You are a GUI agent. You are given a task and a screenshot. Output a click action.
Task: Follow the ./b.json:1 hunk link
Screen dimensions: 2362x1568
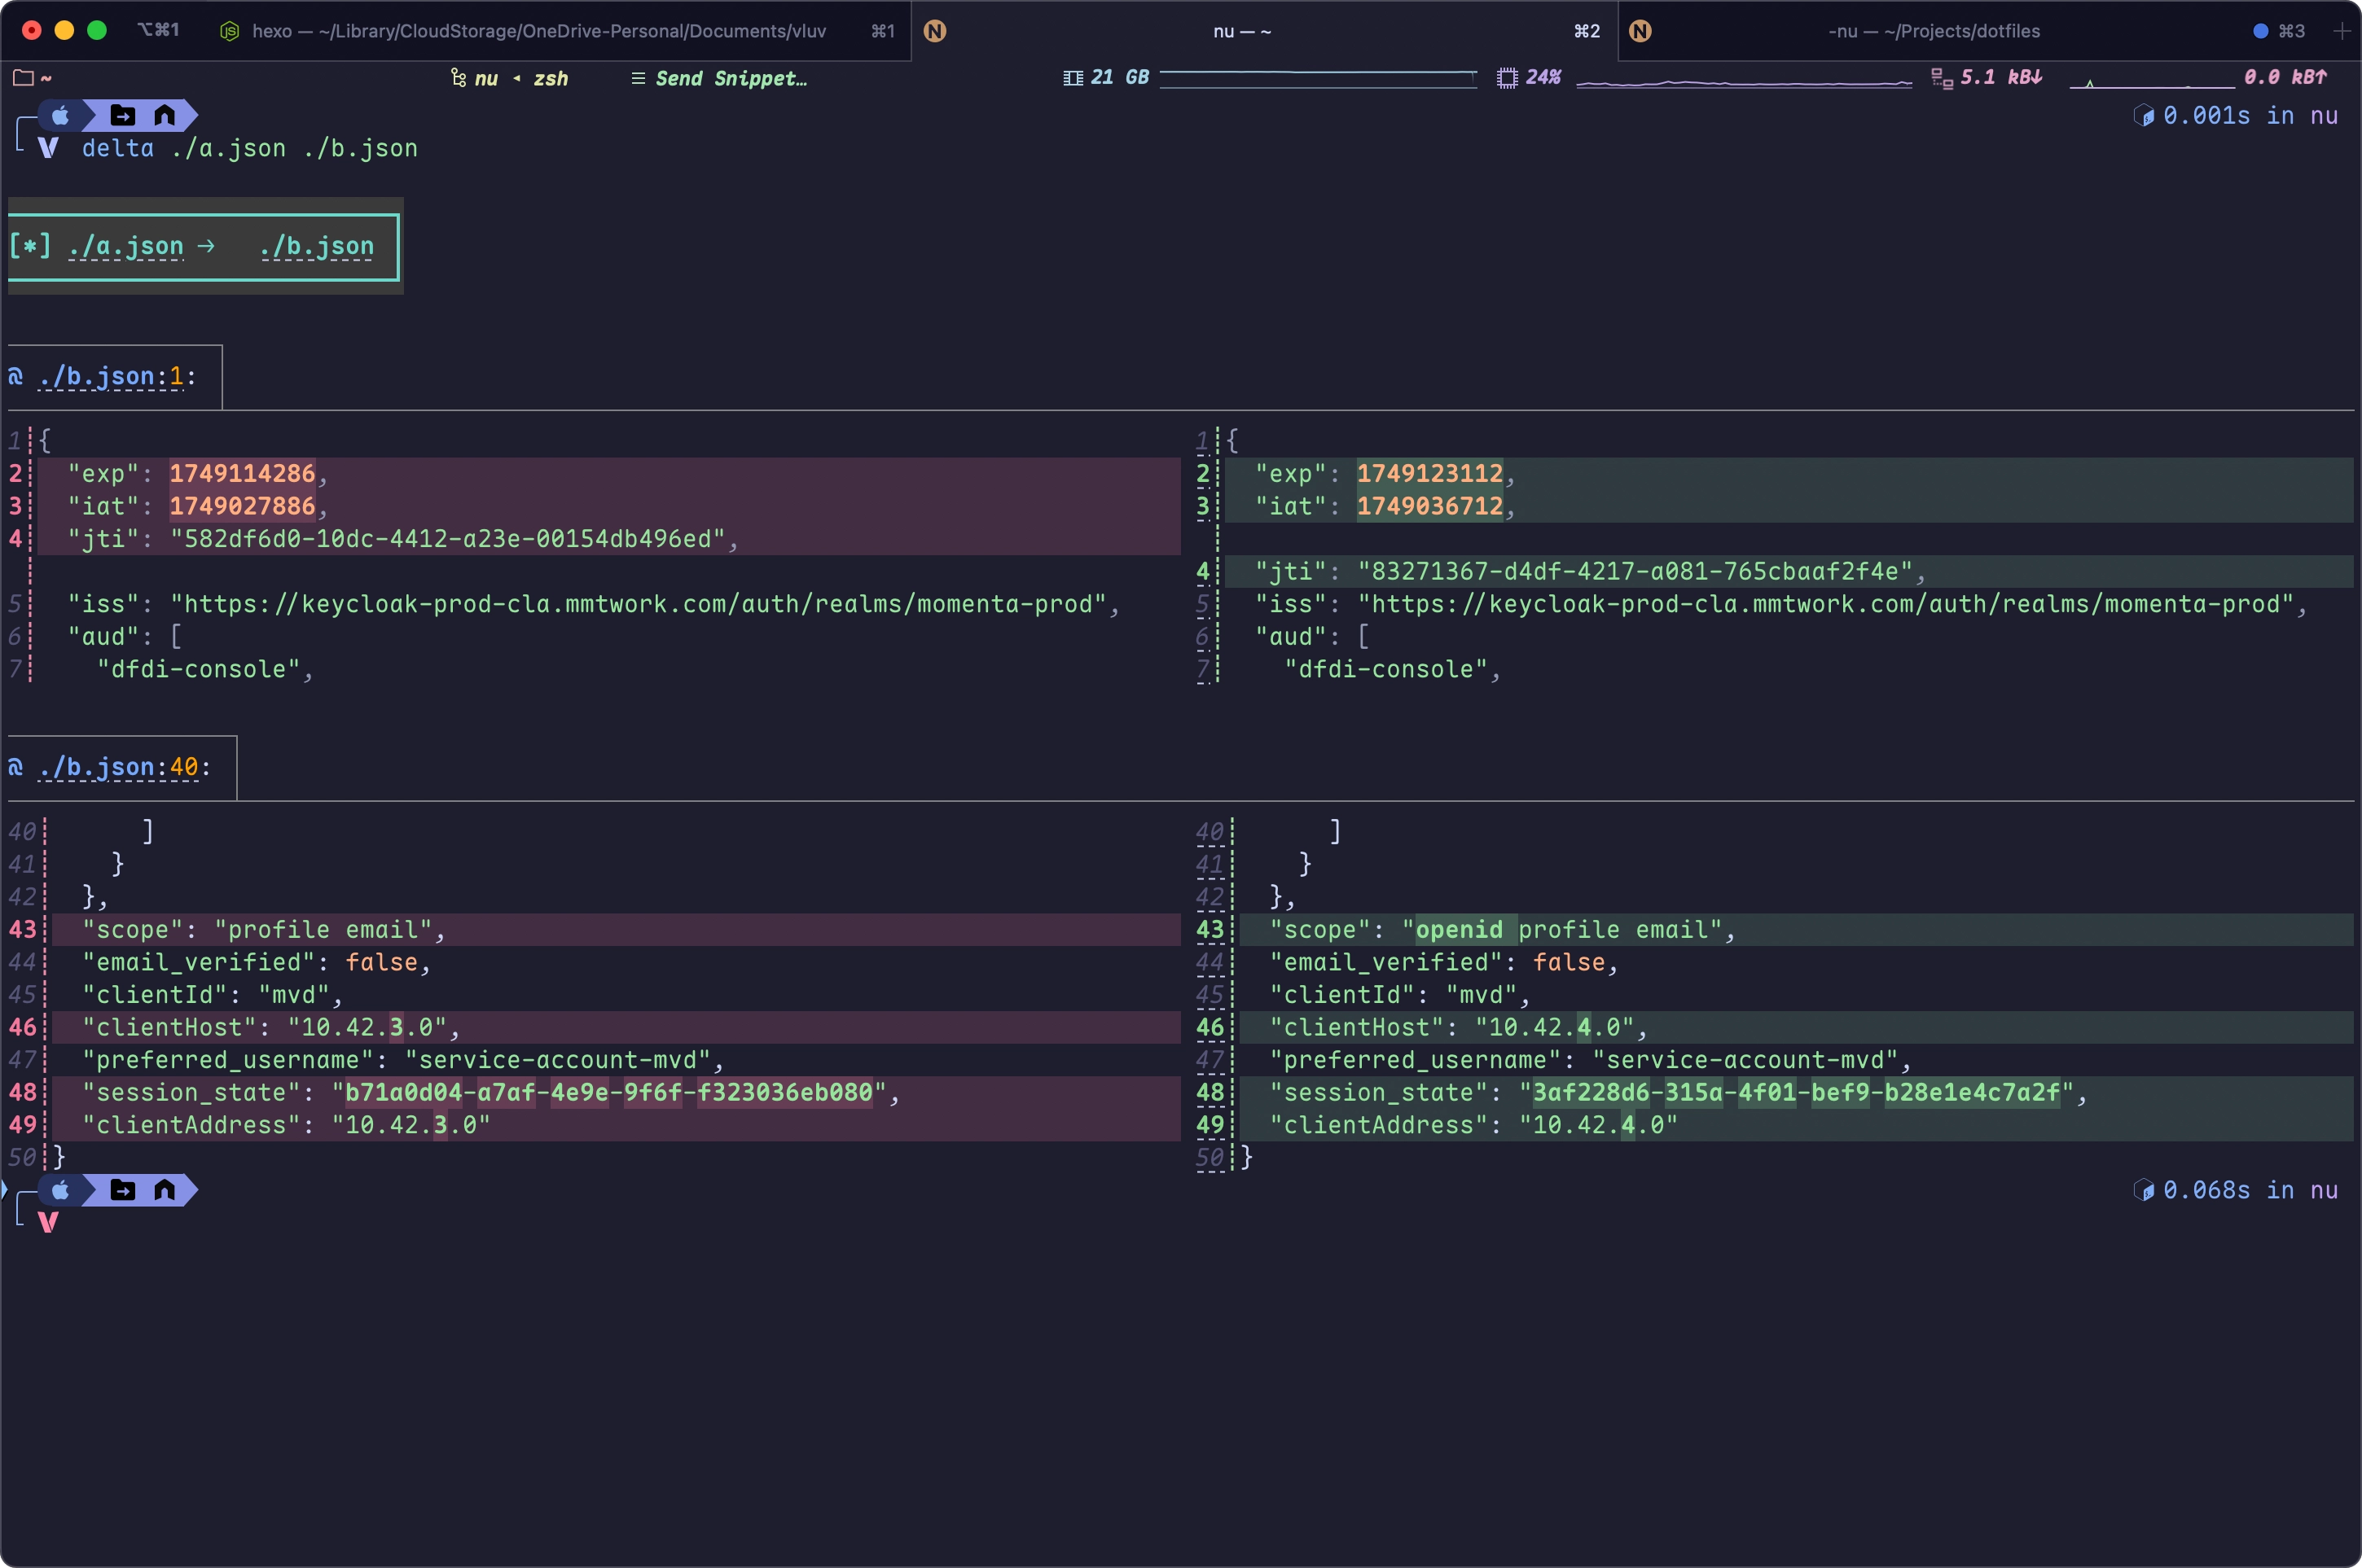click(x=110, y=377)
